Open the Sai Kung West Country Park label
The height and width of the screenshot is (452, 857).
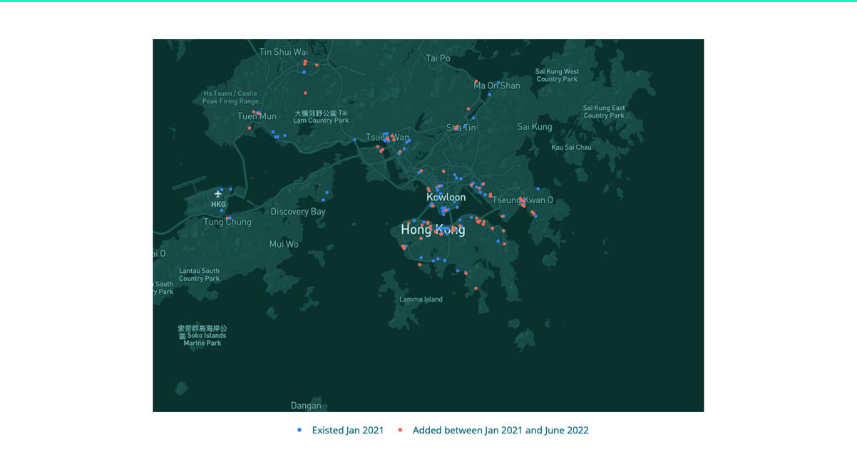(x=556, y=75)
